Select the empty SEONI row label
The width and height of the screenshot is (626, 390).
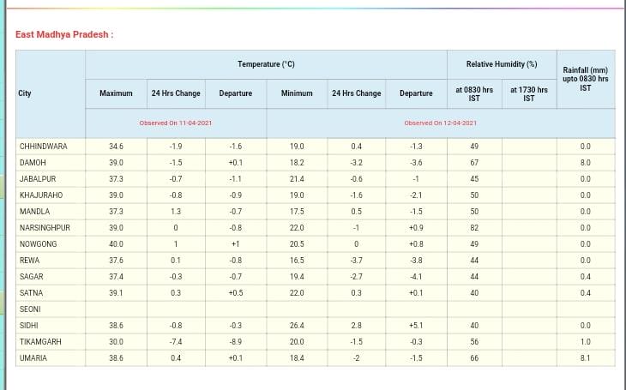point(30,309)
